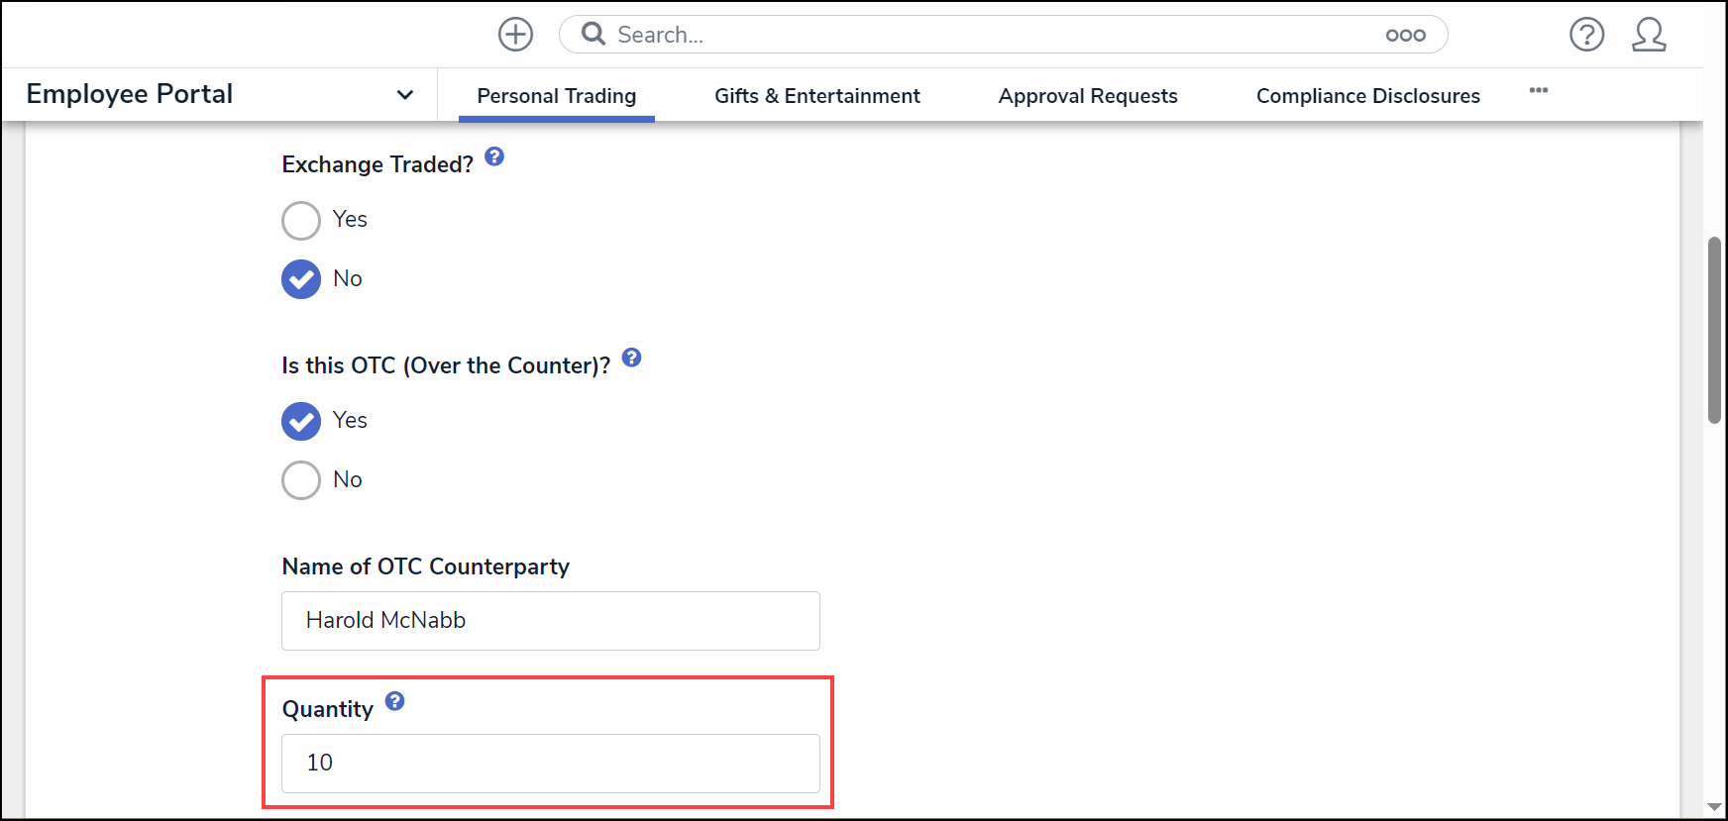Show help tooltip for Exchange Traded
The width and height of the screenshot is (1728, 821).
tap(494, 156)
